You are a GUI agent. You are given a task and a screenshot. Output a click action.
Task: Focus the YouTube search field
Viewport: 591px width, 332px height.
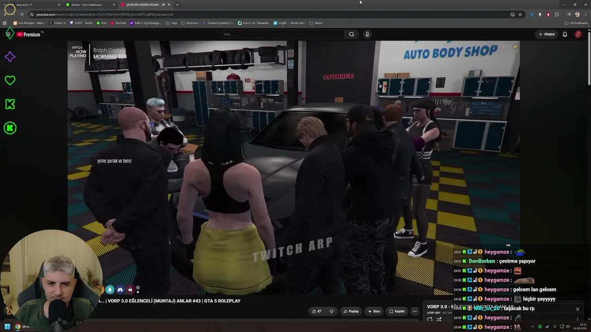pos(283,34)
